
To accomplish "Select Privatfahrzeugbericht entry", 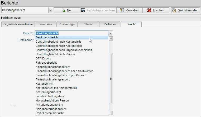I will 72,105.
